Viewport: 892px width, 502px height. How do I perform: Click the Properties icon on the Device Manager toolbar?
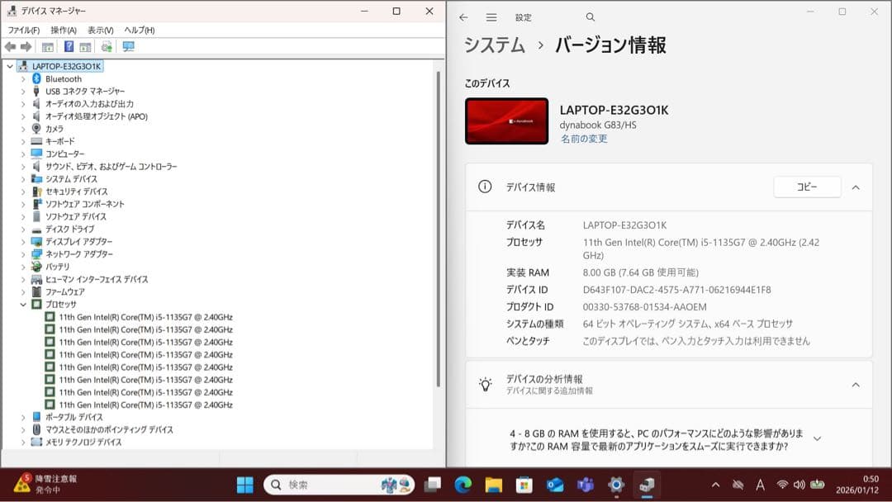tap(47, 47)
